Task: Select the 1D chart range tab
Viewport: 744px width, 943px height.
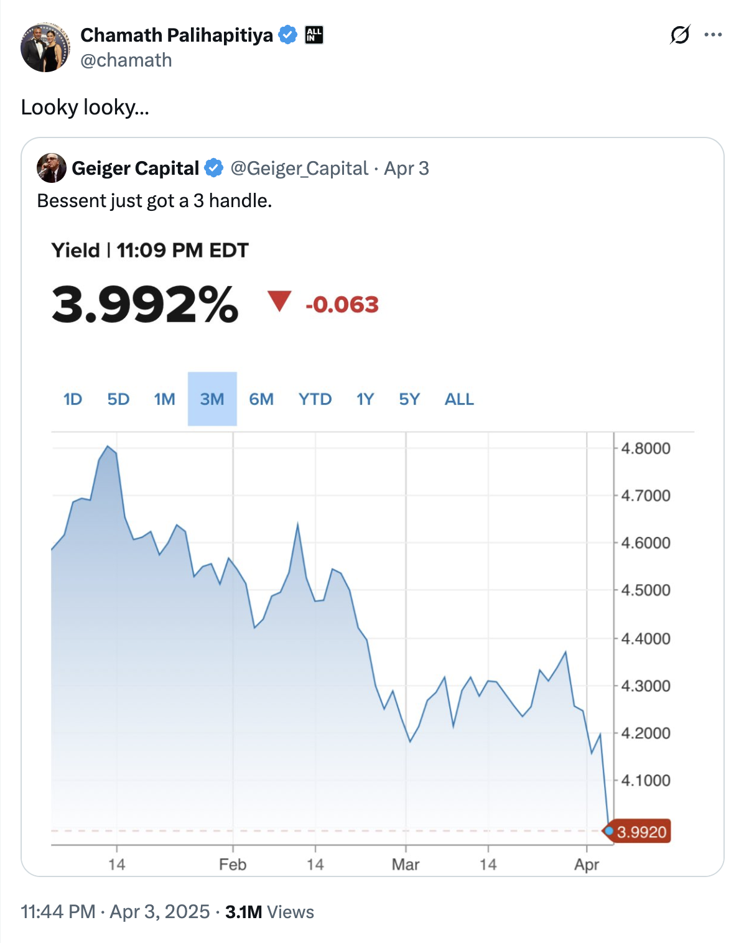Action: [73, 399]
